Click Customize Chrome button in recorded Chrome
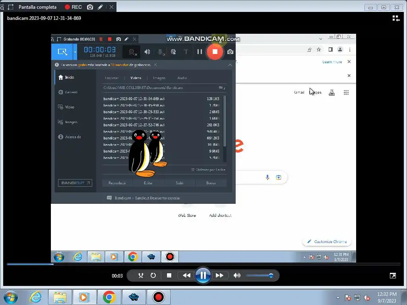 pyautogui.click(x=327, y=241)
